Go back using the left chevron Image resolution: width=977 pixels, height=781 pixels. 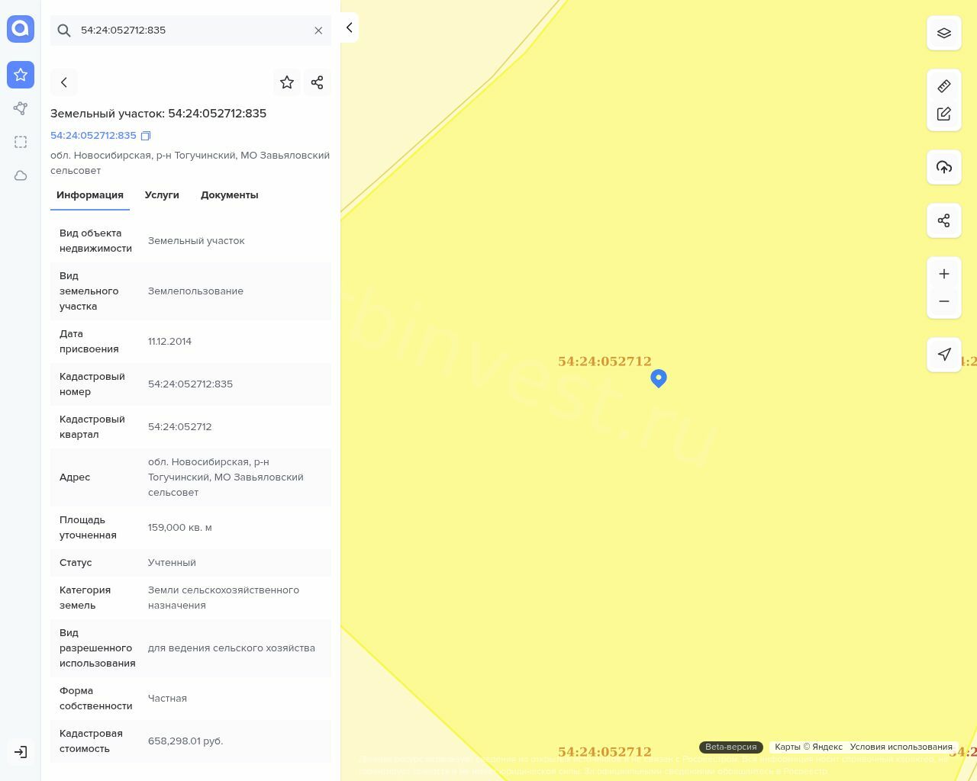point(64,82)
